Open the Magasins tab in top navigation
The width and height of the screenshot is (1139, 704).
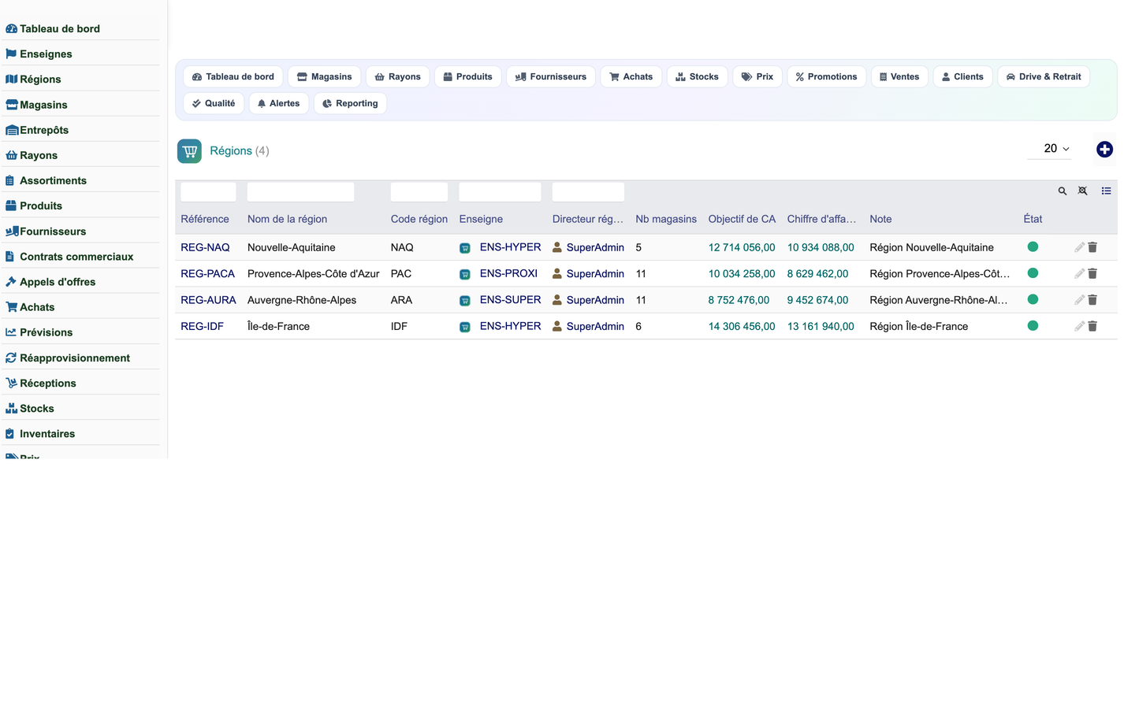pyautogui.click(x=324, y=77)
